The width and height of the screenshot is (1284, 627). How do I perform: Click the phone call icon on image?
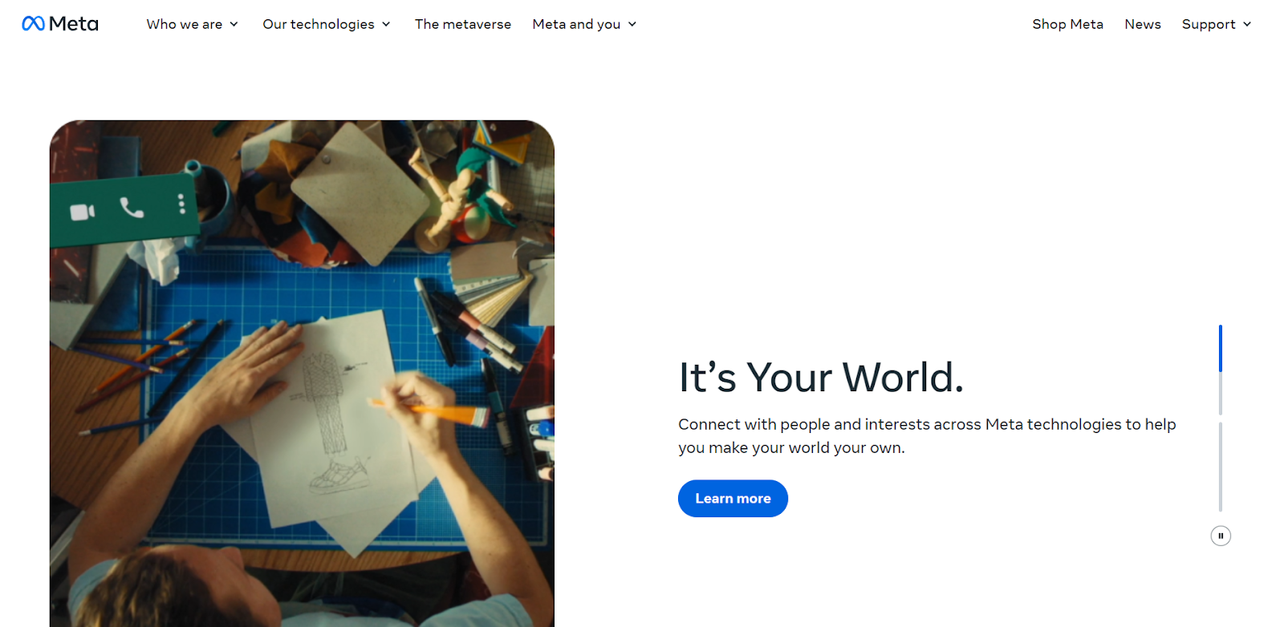[x=132, y=208]
